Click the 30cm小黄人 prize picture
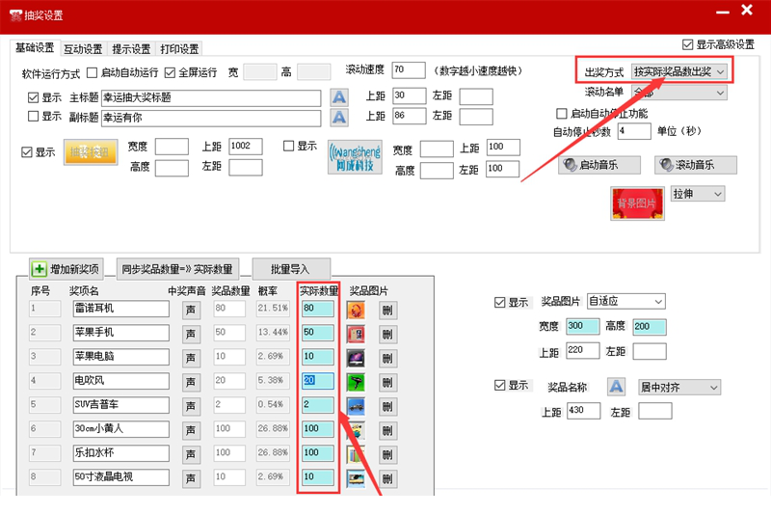 point(356,430)
